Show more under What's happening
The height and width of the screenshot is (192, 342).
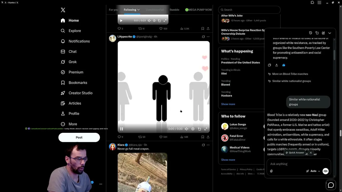tap(228, 104)
